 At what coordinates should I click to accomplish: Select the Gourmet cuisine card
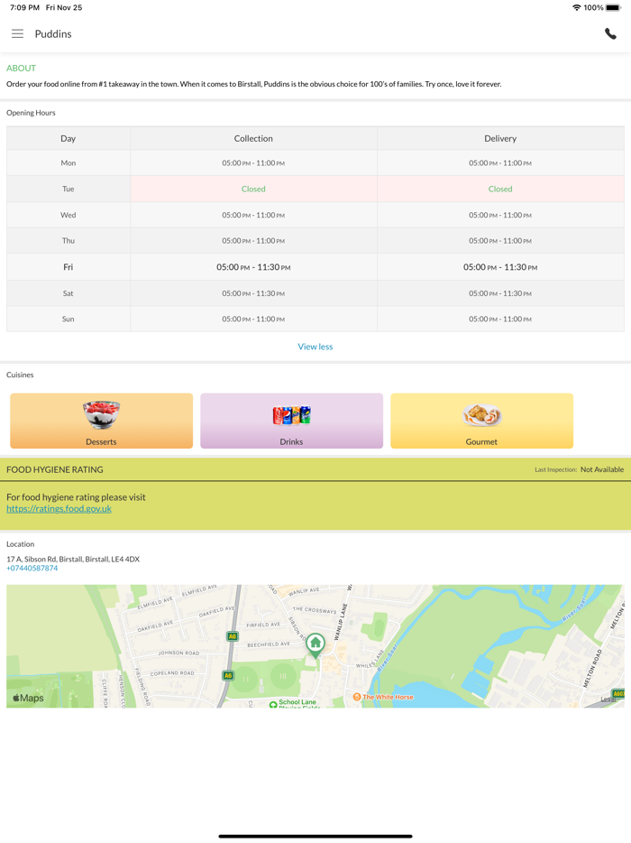click(481, 421)
